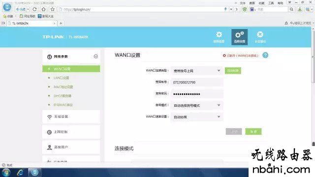Click the broadband account input field
315x177 pixels.
197,83
